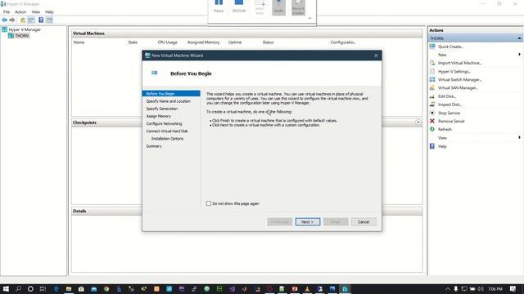524x294 pixels.
Task: Open the Action menu
Action: click(x=20, y=11)
